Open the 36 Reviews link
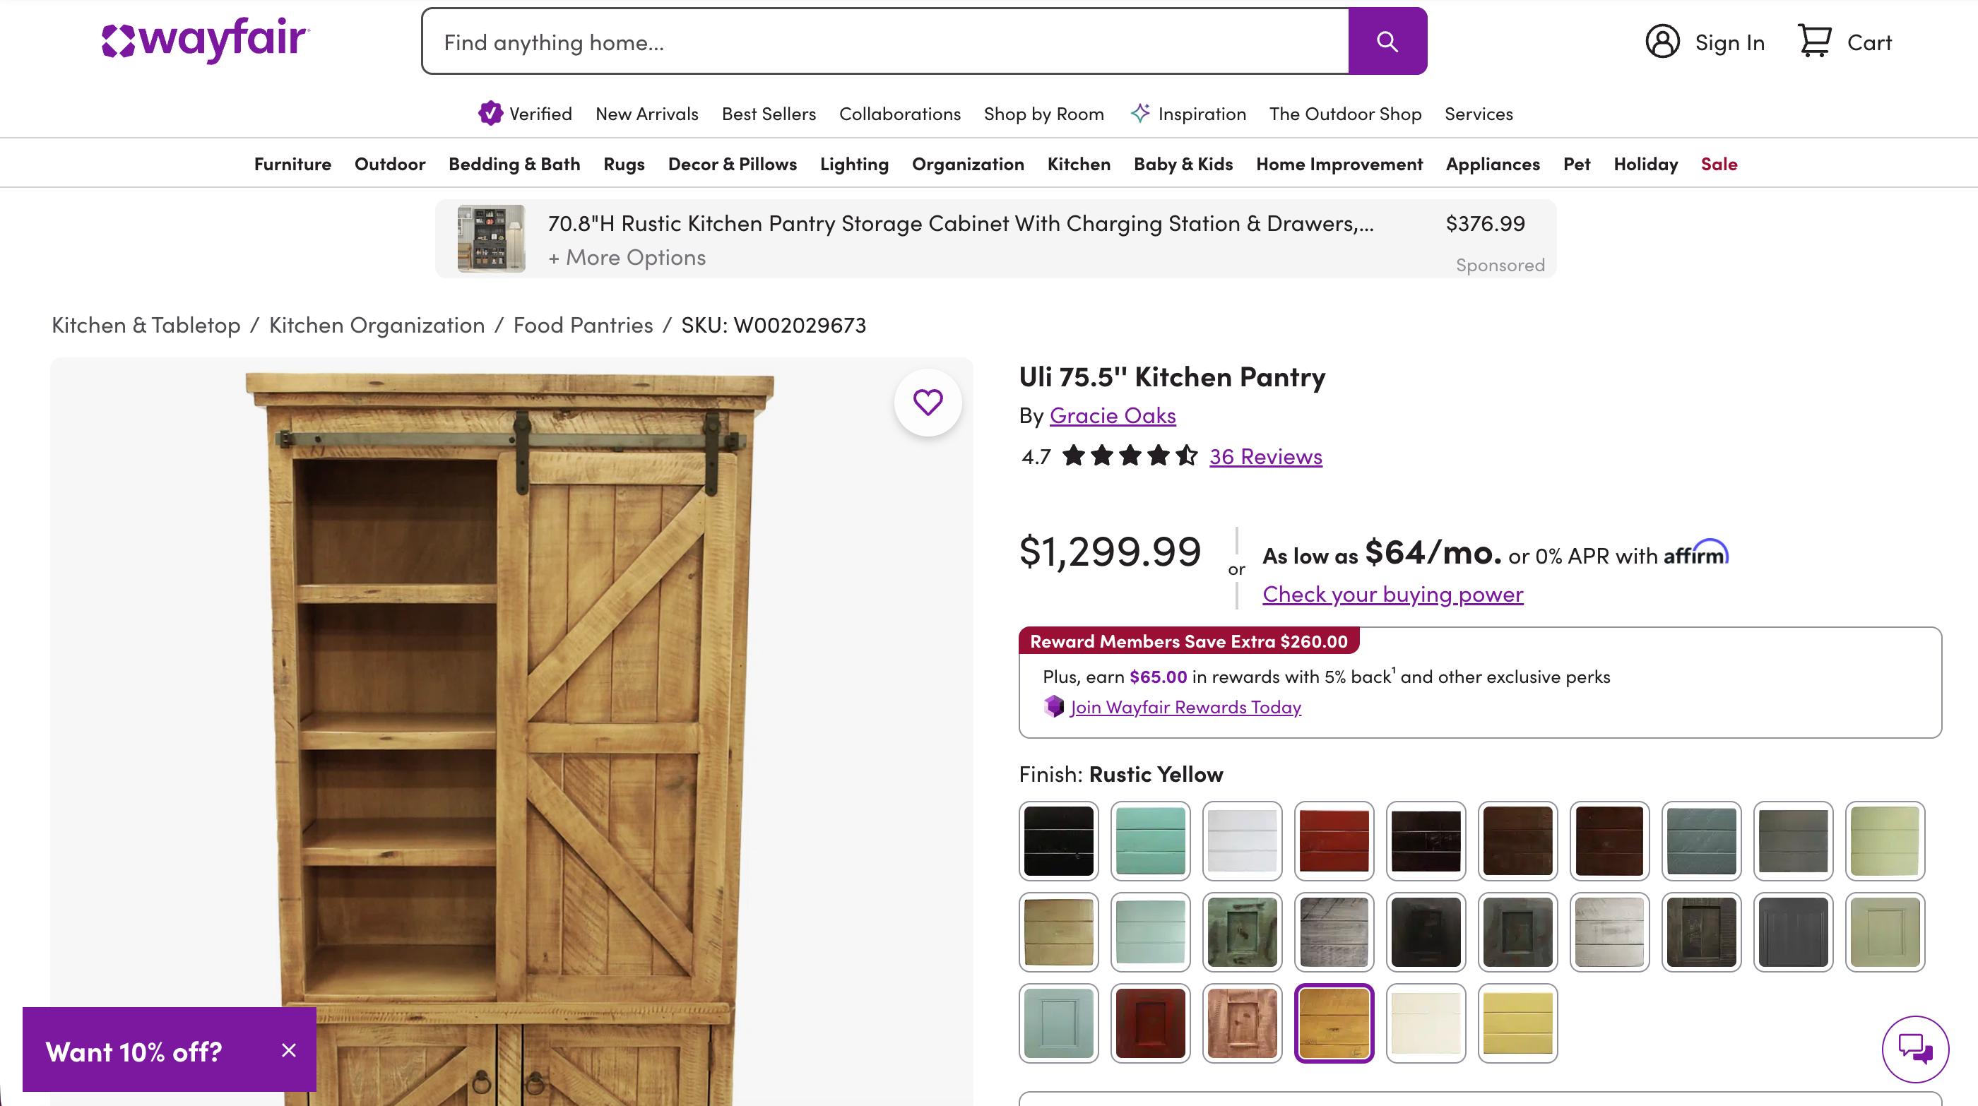 [1265, 457]
